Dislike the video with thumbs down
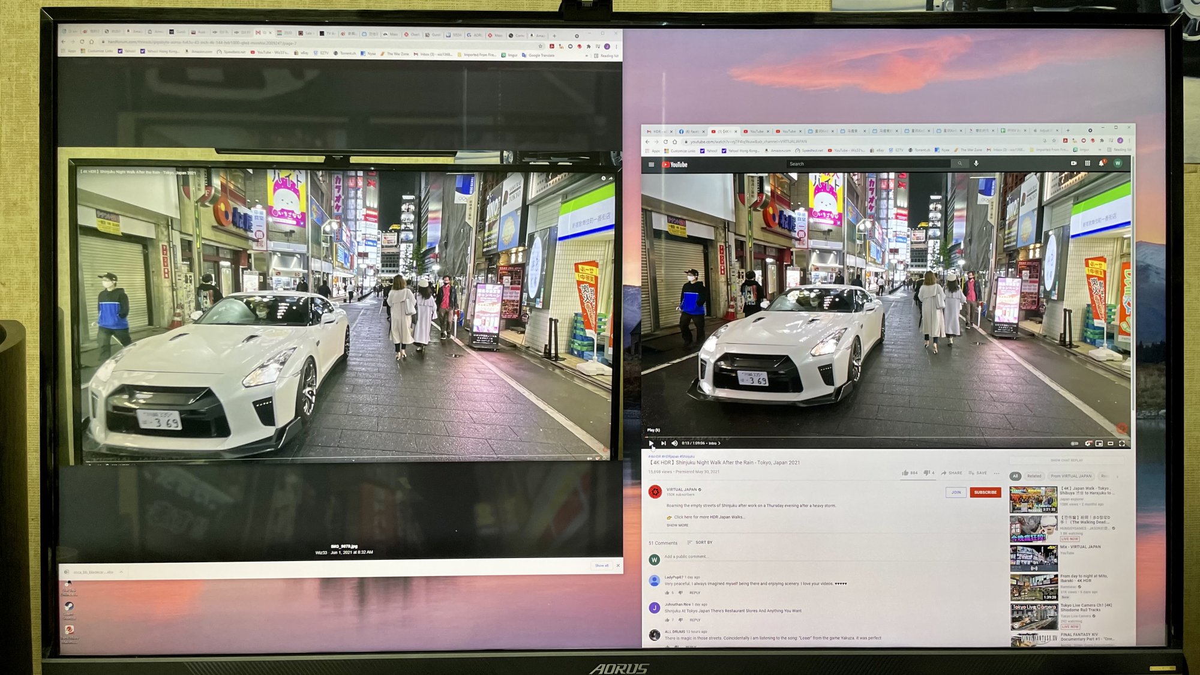 (x=926, y=473)
